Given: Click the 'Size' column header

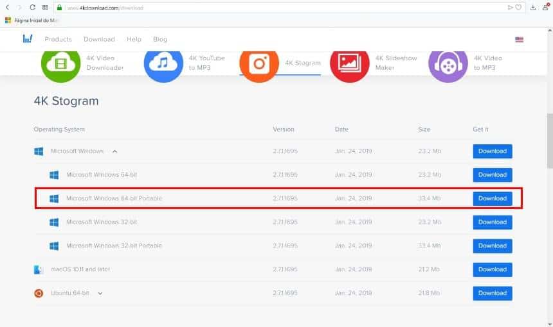Looking at the screenshot, I should (424, 130).
